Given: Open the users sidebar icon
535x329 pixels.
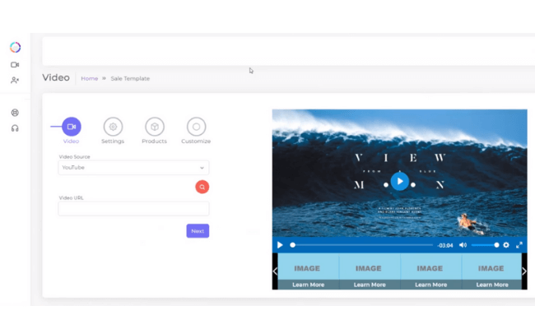Looking at the screenshot, I should click(15, 80).
